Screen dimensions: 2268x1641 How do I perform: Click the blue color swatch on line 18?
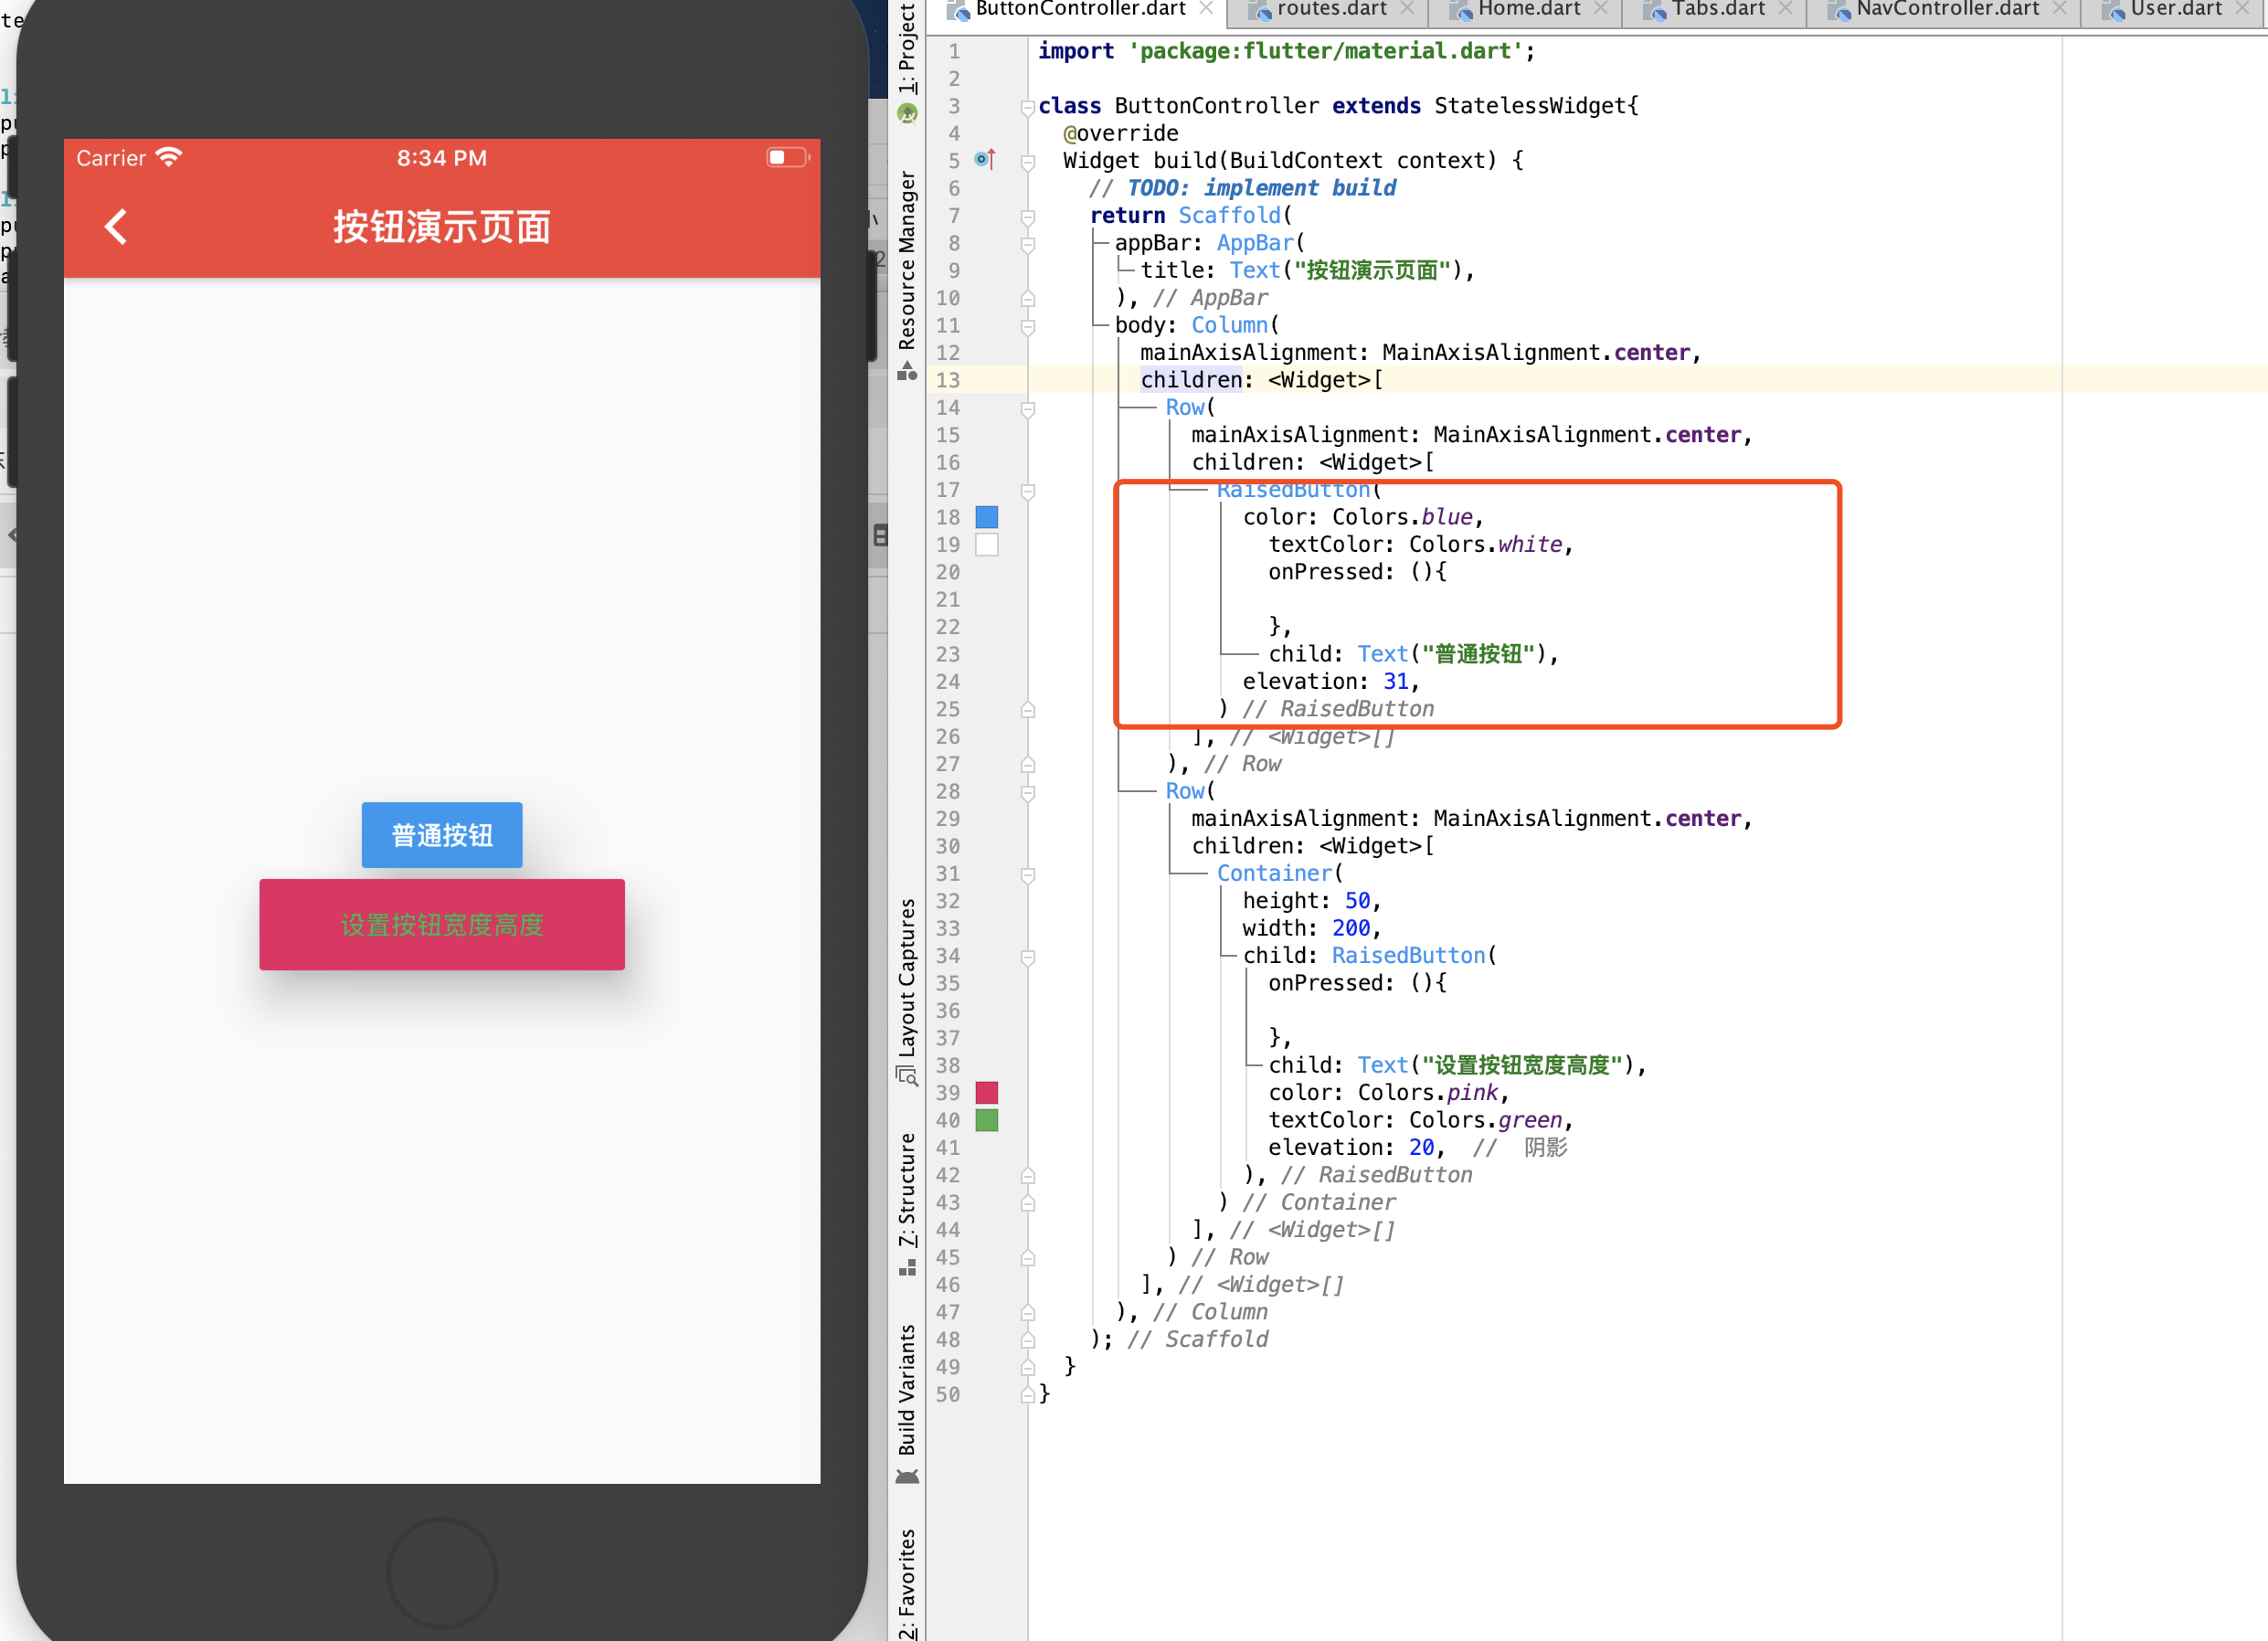pos(986,517)
